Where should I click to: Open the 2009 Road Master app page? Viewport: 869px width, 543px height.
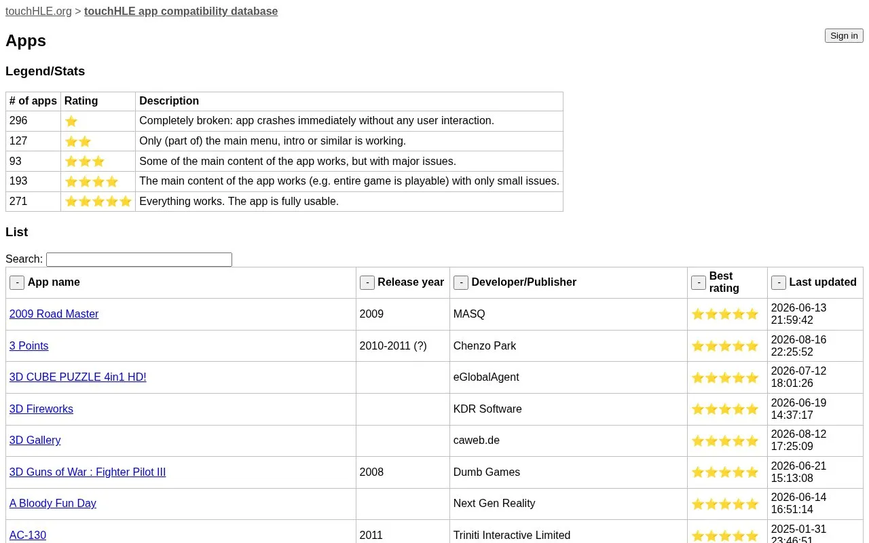(54, 314)
